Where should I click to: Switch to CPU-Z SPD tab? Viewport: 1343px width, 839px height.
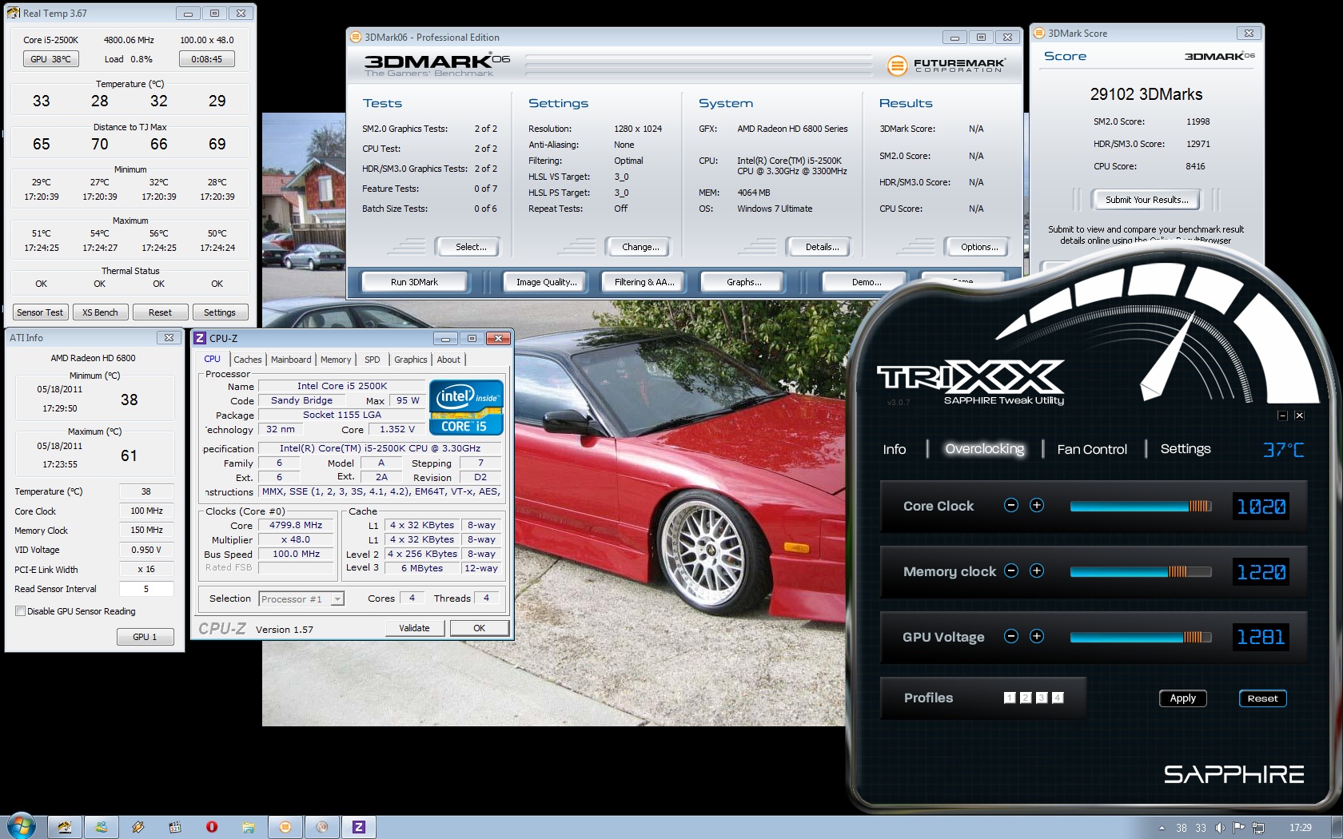click(x=373, y=360)
